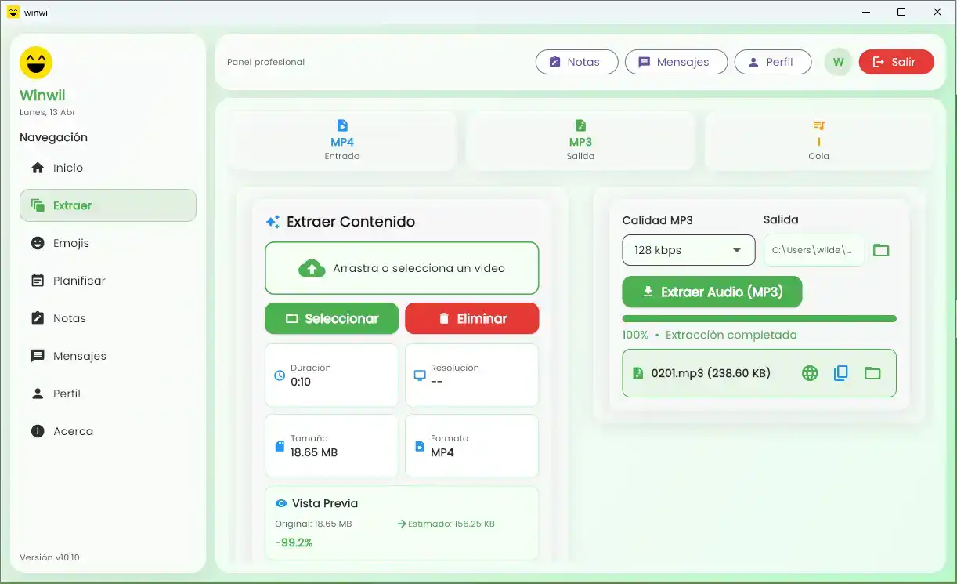Click the Notas button in top bar
This screenshot has height=584, width=957.
(577, 62)
